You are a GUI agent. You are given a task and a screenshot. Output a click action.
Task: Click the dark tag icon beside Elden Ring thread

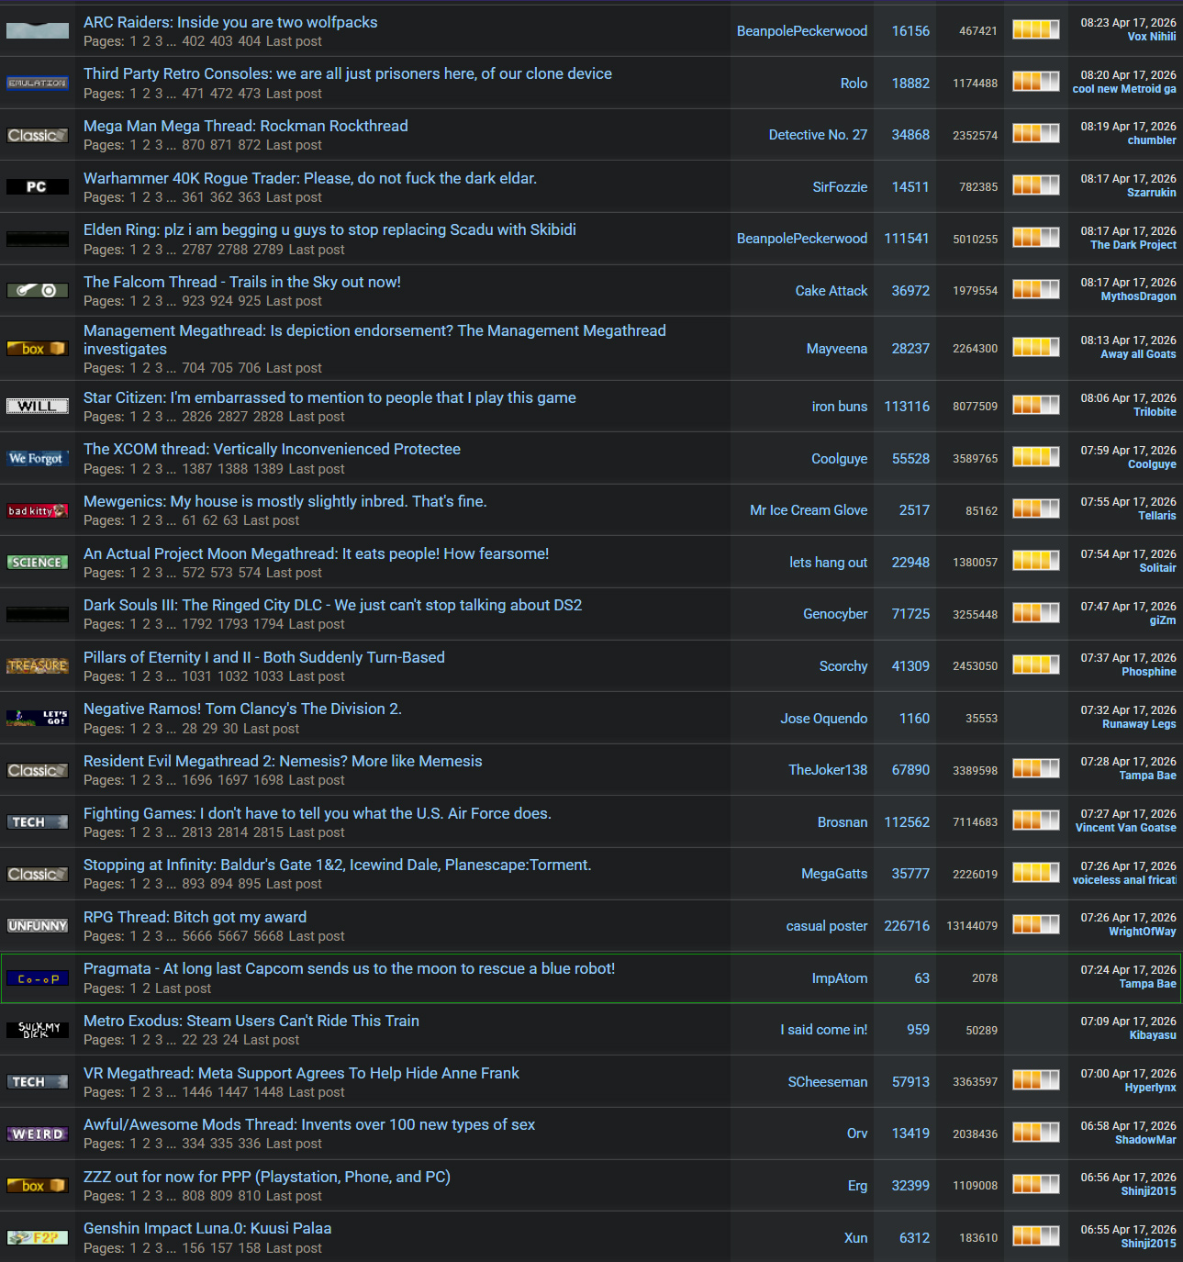(x=38, y=239)
